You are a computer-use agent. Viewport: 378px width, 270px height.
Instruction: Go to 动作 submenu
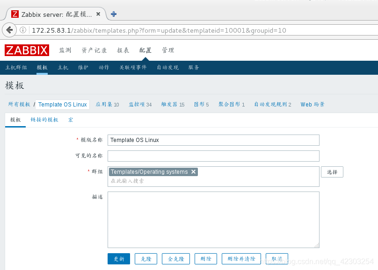coord(104,68)
